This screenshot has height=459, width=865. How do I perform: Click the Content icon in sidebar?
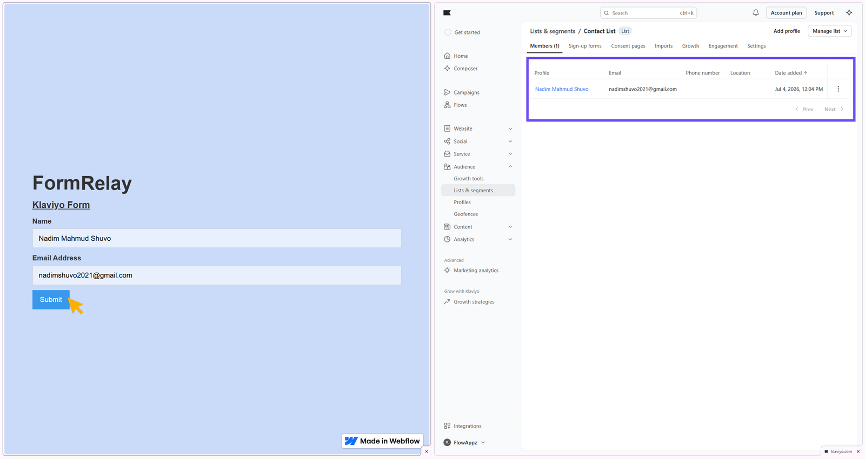pos(447,227)
